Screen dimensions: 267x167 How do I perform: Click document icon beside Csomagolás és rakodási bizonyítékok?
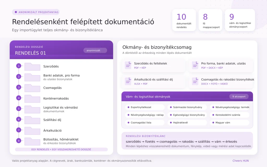tap(195, 81)
